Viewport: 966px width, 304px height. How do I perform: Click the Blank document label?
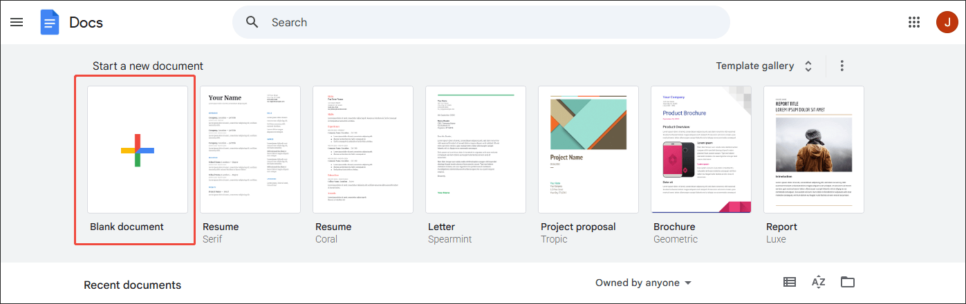coord(127,227)
